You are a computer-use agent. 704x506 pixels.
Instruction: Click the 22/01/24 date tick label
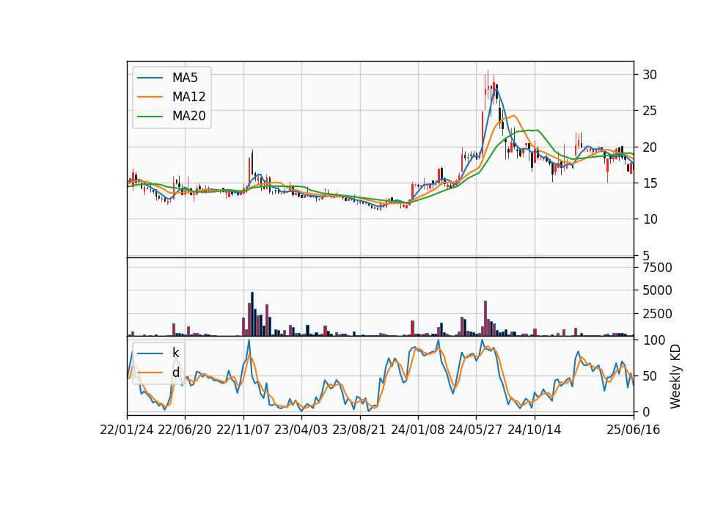click(x=127, y=430)
